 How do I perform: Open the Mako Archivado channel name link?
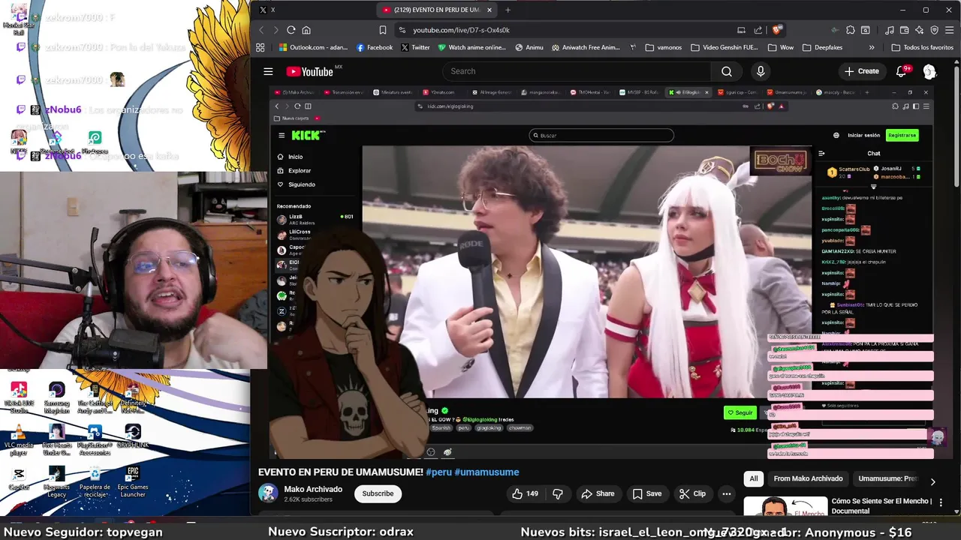coord(313,489)
